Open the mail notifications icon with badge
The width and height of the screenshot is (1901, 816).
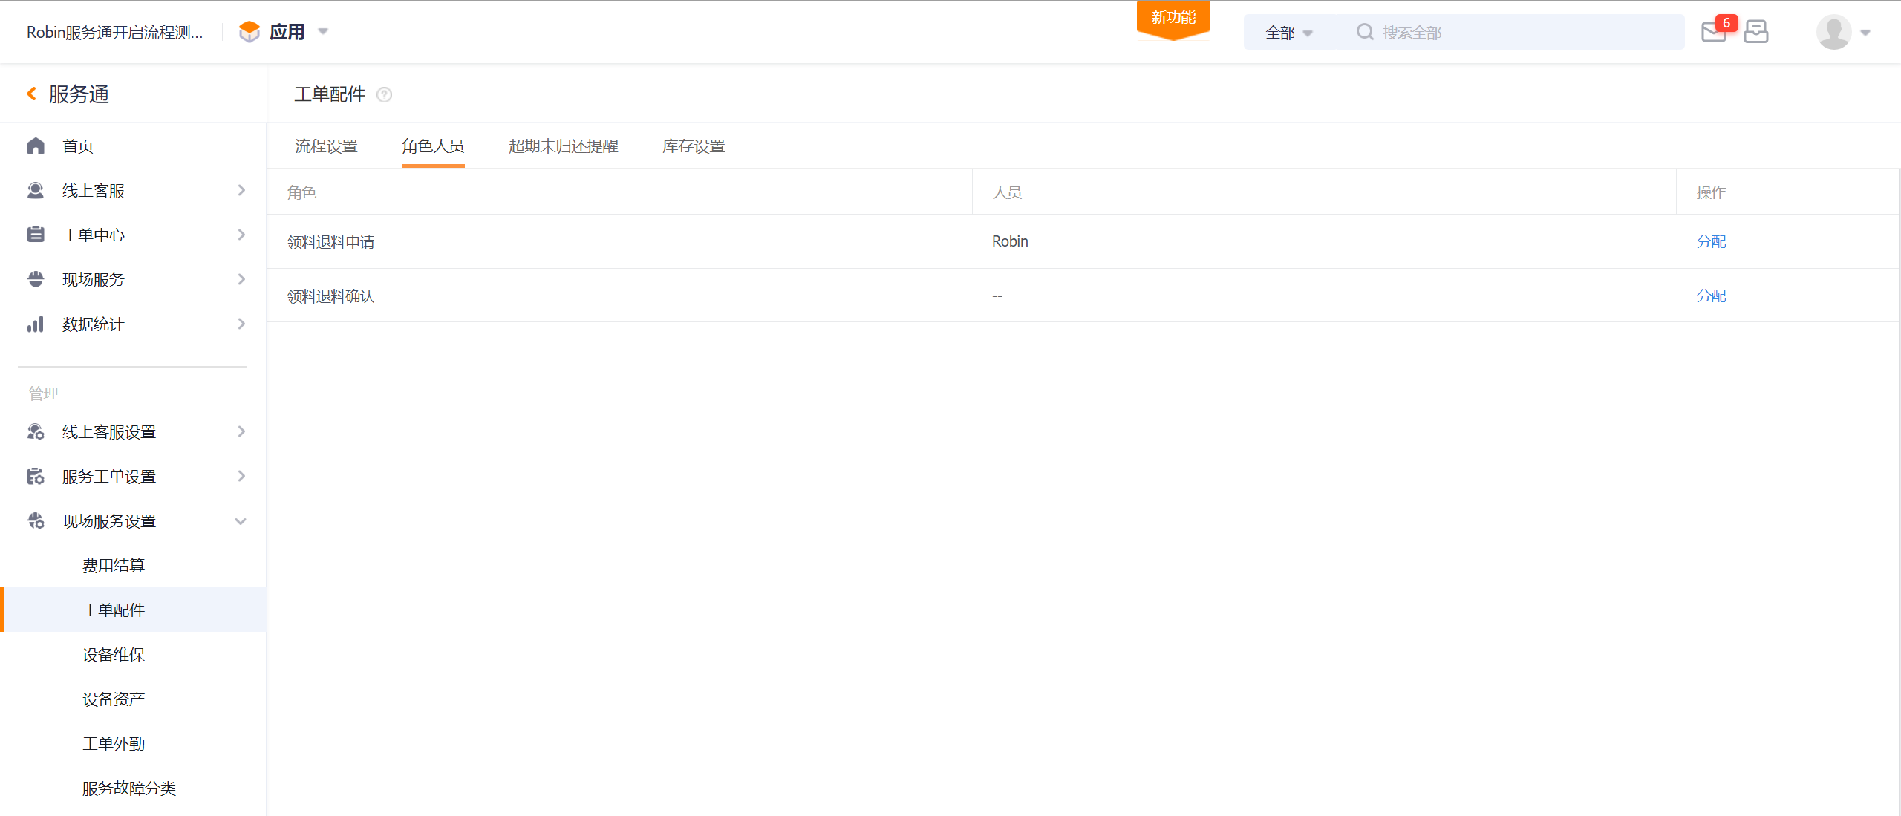(x=1714, y=31)
